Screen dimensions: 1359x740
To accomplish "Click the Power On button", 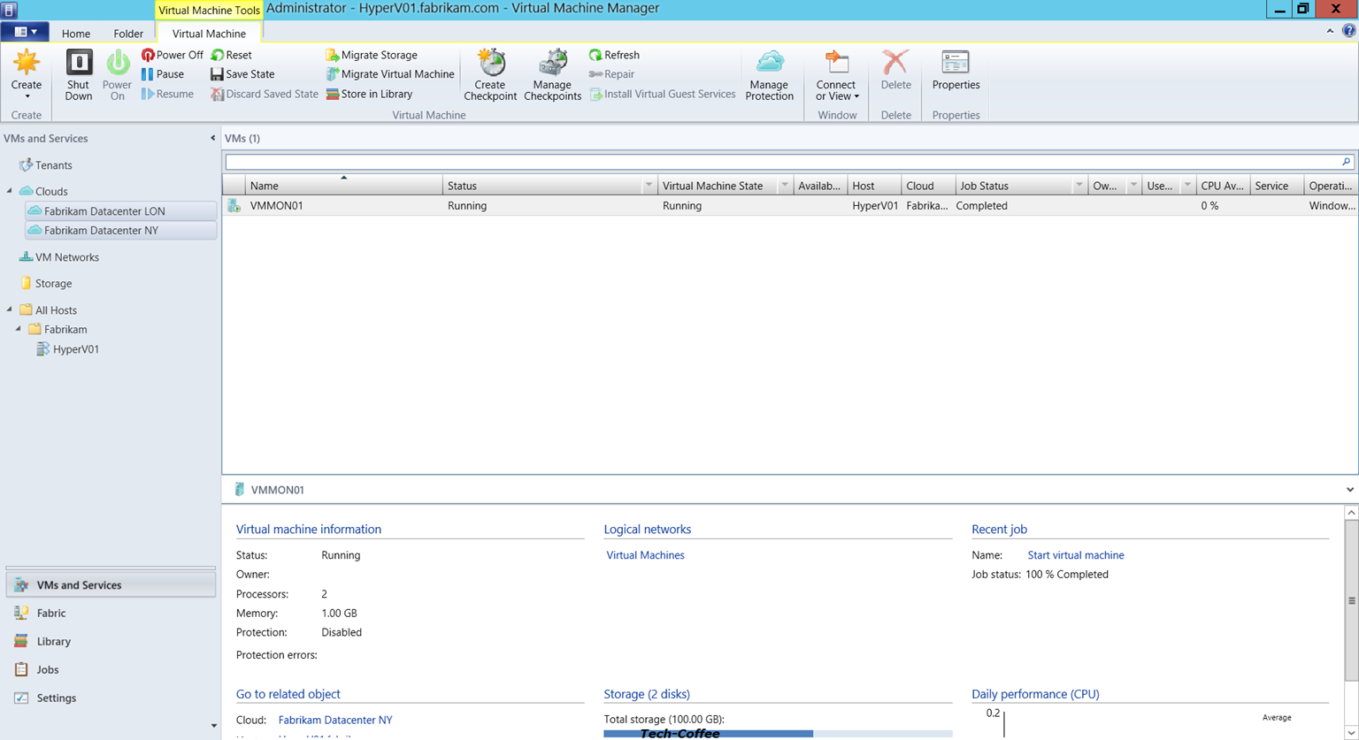I will (117, 75).
